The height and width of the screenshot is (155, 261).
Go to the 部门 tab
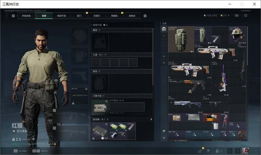pyautogui.click(x=79, y=16)
